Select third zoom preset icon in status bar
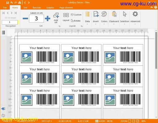This screenshot has width=158, height=123. 138,121
